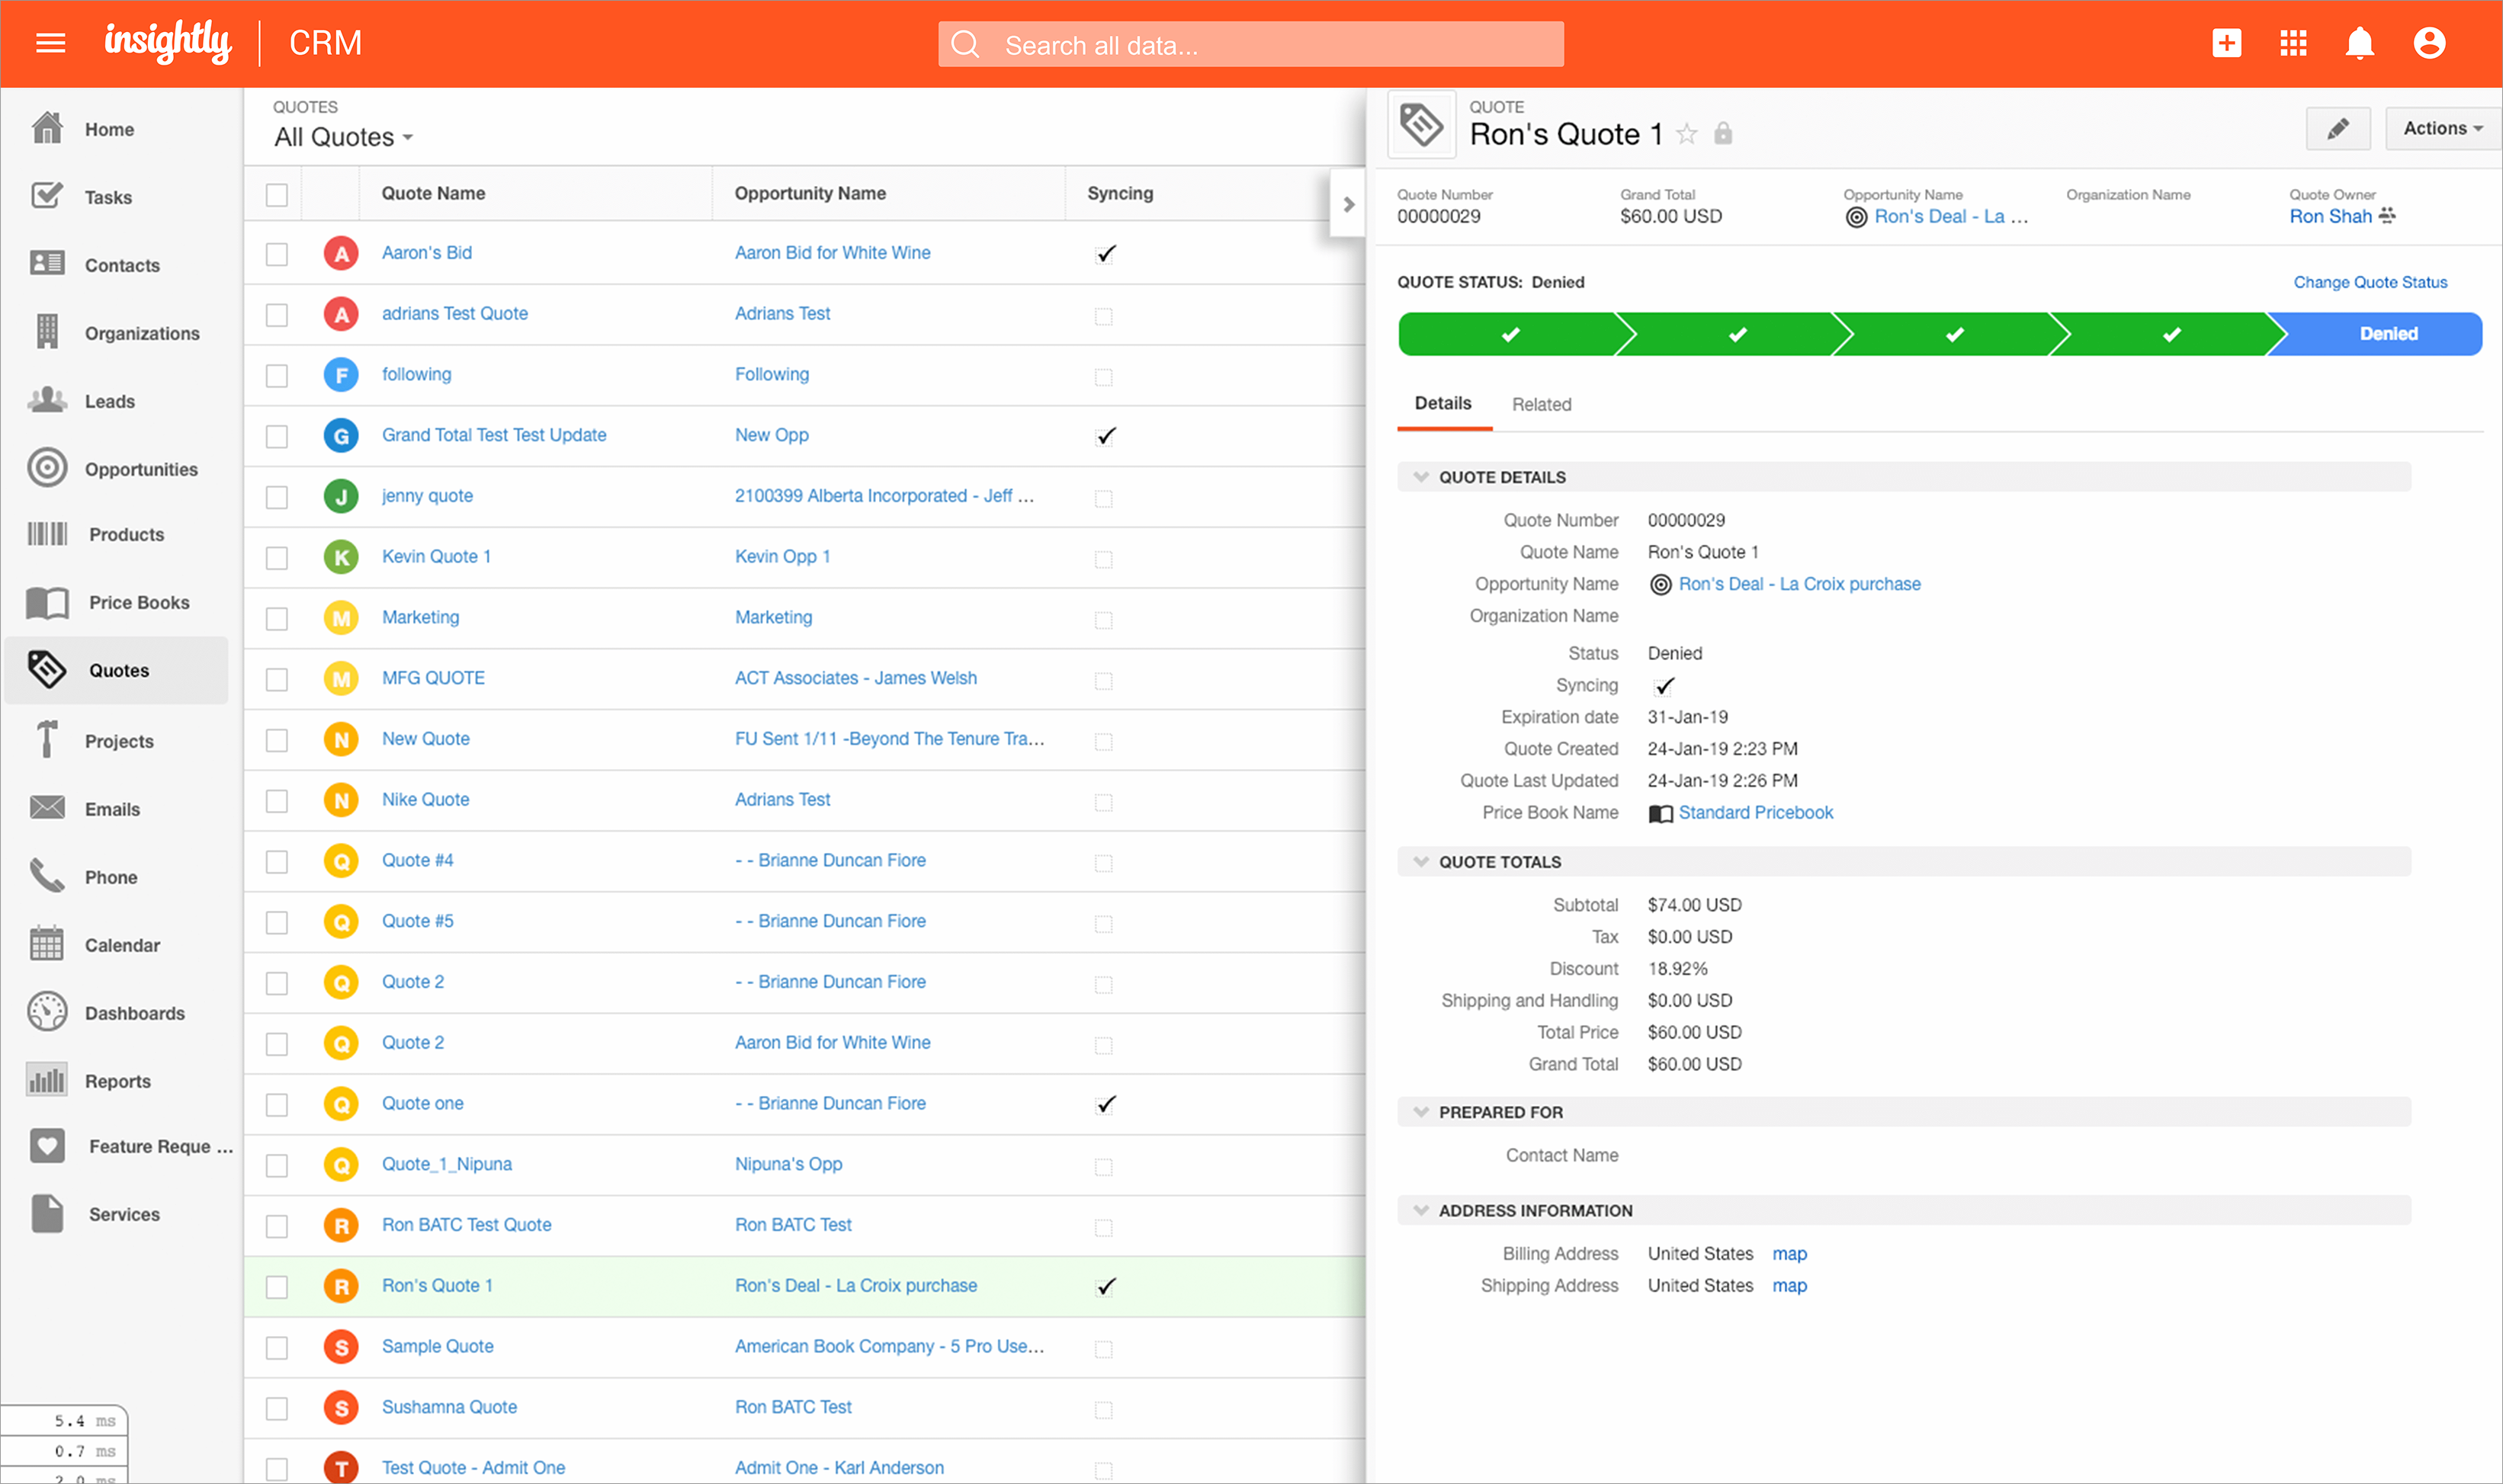Click the Dashboards sidebar icon

coord(48,1012)
